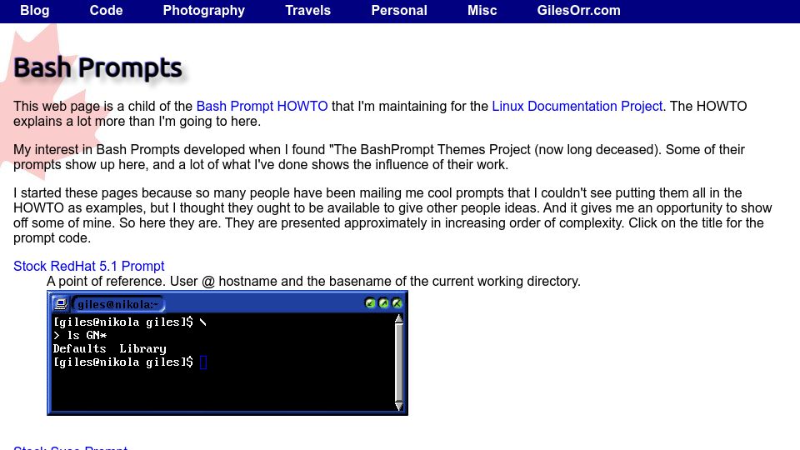Click the giles@nikola:~ title label in screenshot
Viewport: 800px width, 450px height.
coord(118,305)
